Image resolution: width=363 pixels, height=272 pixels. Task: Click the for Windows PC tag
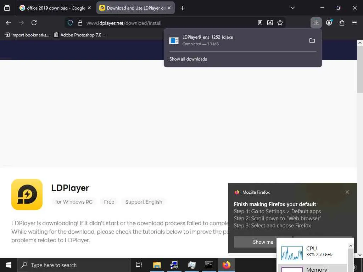pos(74,202)
